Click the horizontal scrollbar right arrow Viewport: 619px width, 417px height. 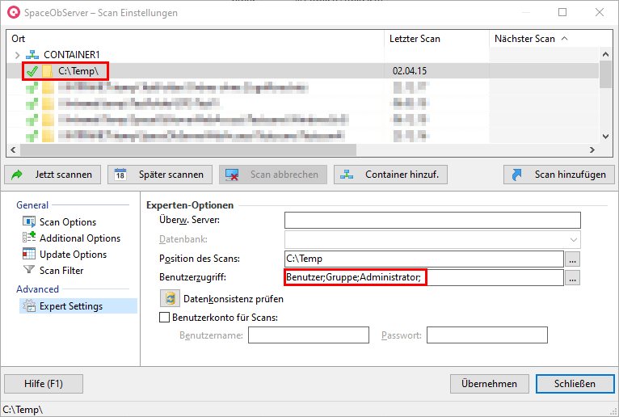pyautogui.click(x=592, y=150)
